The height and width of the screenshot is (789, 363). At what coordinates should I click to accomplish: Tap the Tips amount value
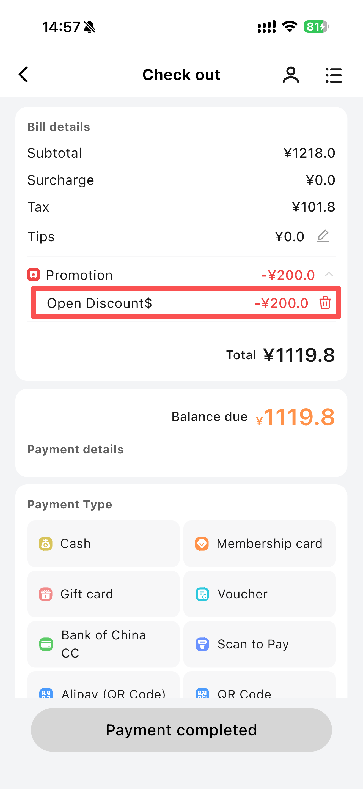[289, 237]
